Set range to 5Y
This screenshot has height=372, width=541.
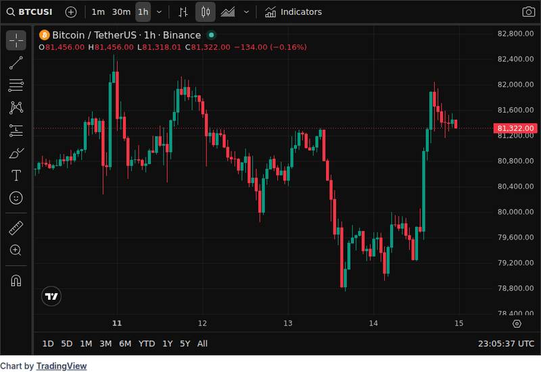click(185, 344)
